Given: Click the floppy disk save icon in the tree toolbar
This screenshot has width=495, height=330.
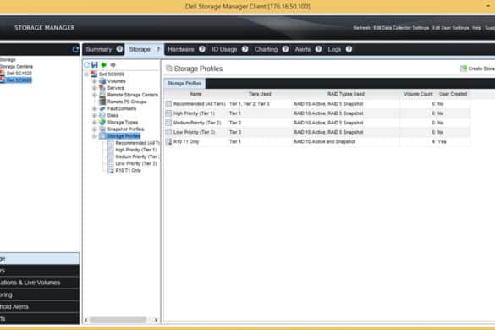Looking at the screenshot, I should [95, 65].
